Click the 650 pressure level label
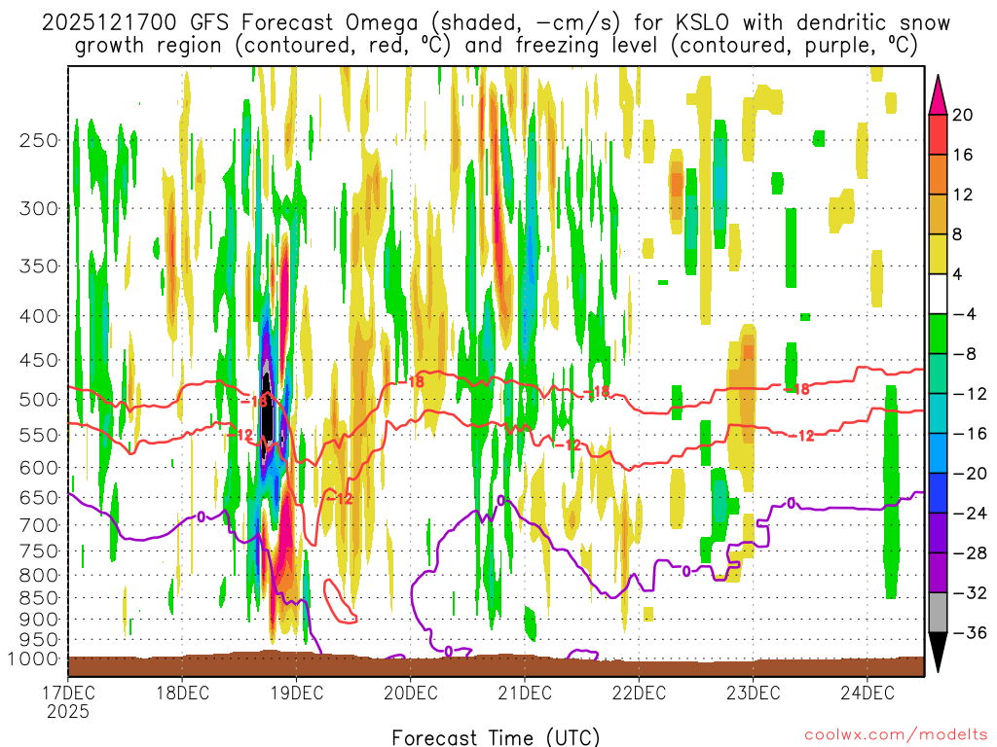 tap(39, 497)
